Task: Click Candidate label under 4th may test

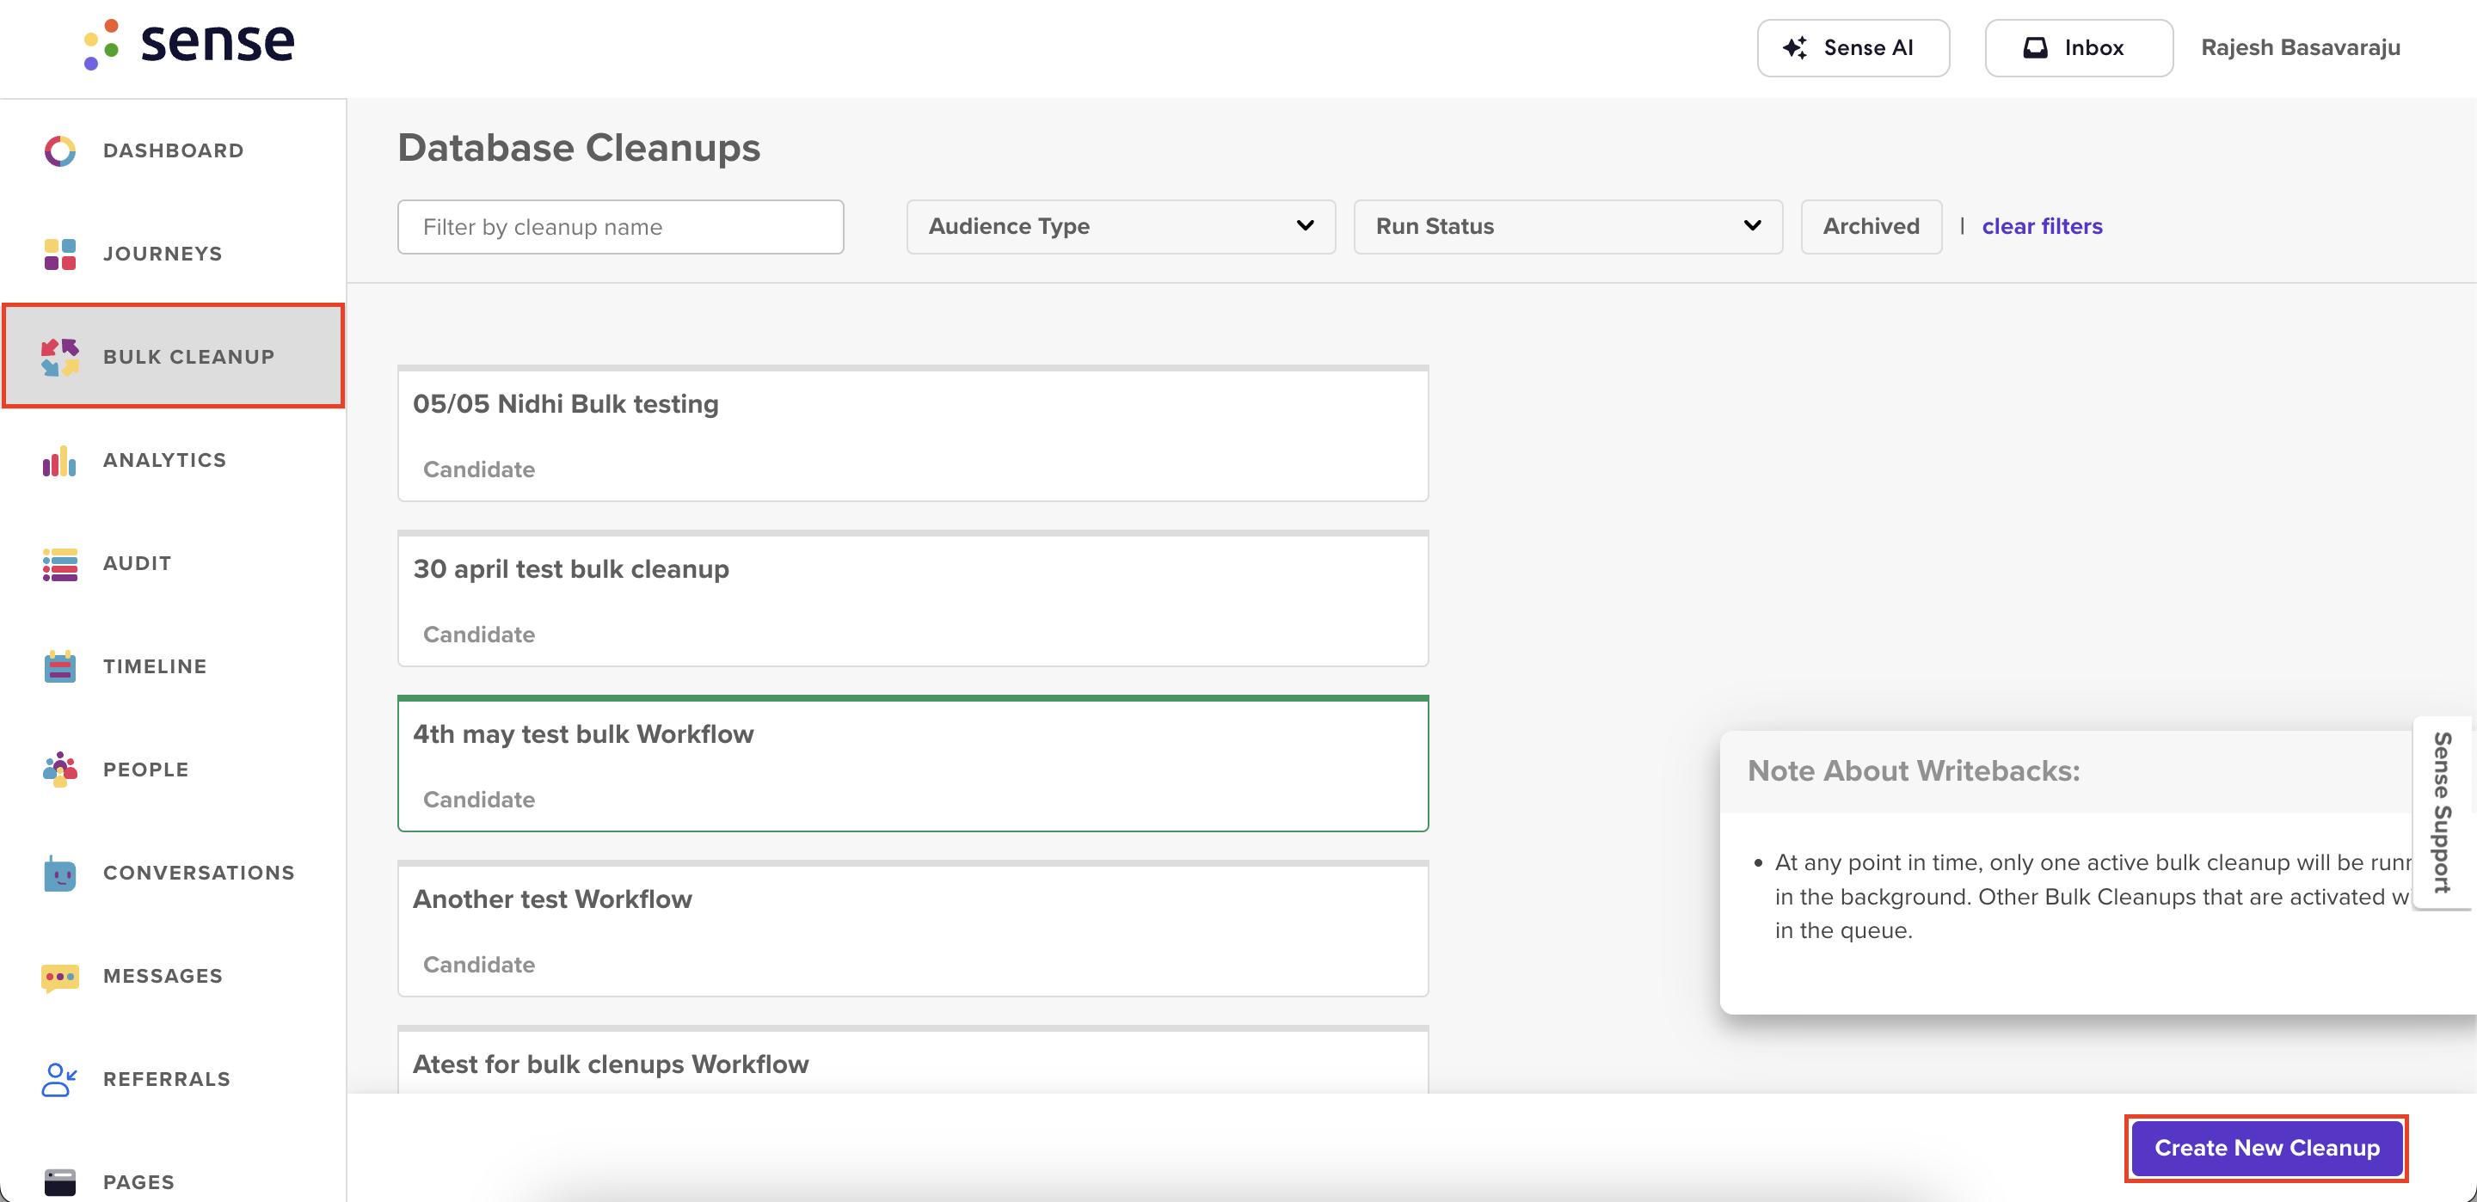Action: tap(479, 800)
